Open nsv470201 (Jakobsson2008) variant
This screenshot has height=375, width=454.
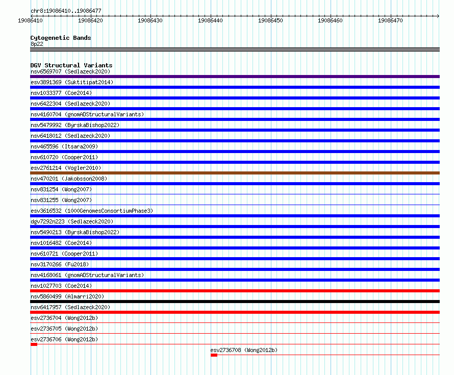click(69, 179)
